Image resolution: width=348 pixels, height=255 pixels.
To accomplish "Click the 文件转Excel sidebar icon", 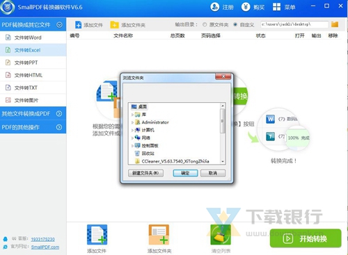I will tap(8, 50).
